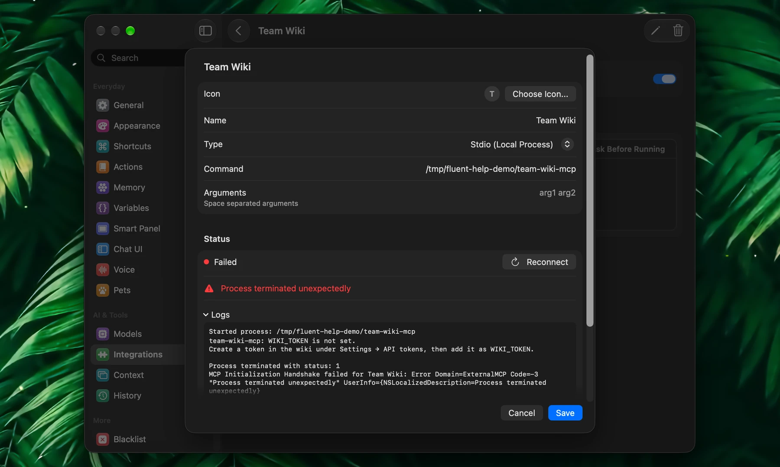Open Appearance palette icon
The height and width of the screenshot is (467, 780).
pos(103,126)
